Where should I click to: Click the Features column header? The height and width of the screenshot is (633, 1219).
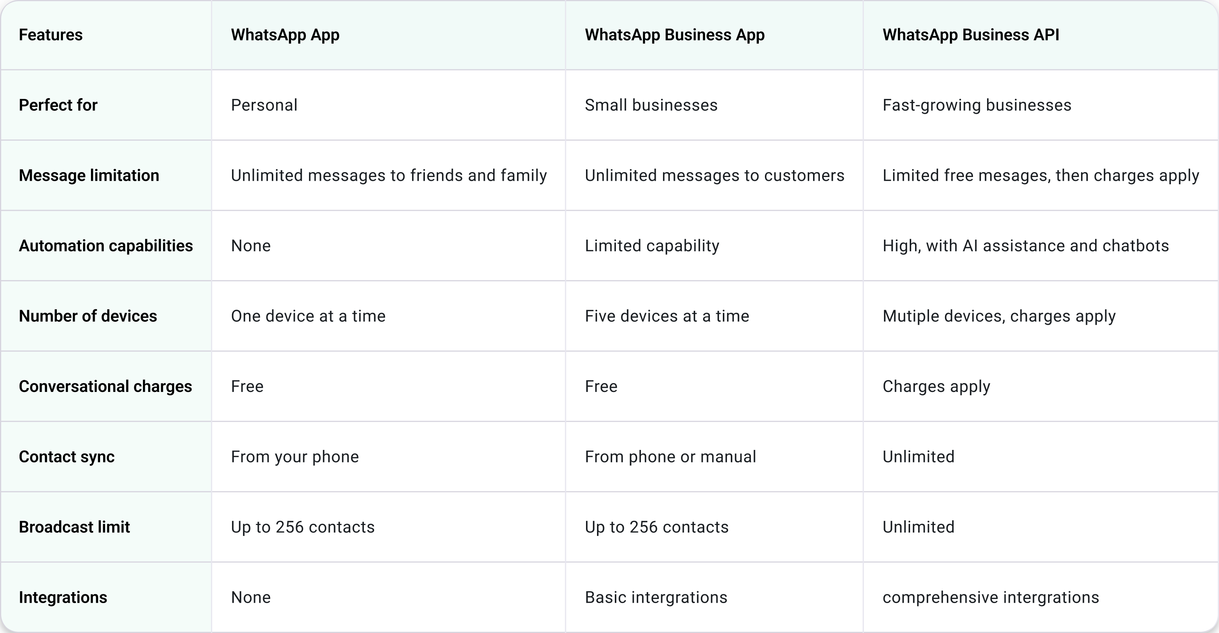click(x=51, y=34)
